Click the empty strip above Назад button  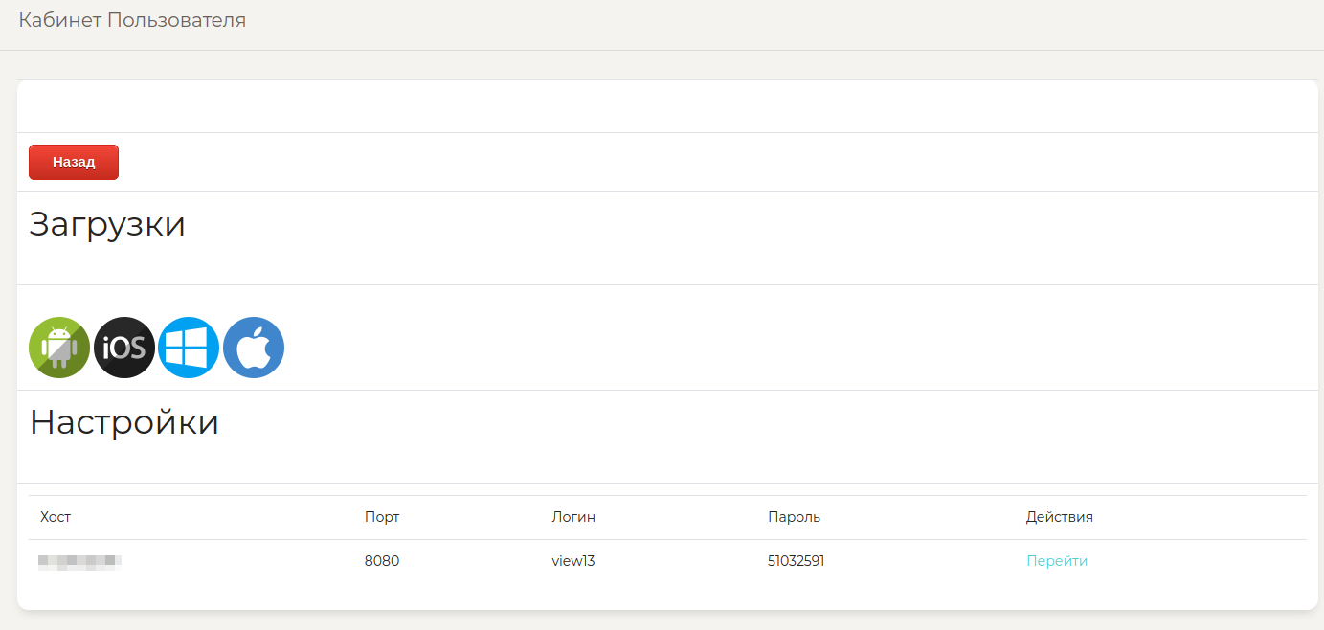click(666, 106)
